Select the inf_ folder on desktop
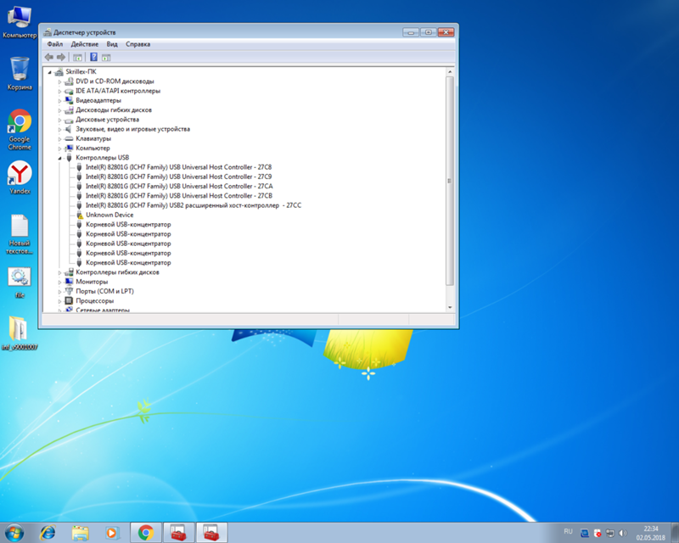 [x=20, y=333]
